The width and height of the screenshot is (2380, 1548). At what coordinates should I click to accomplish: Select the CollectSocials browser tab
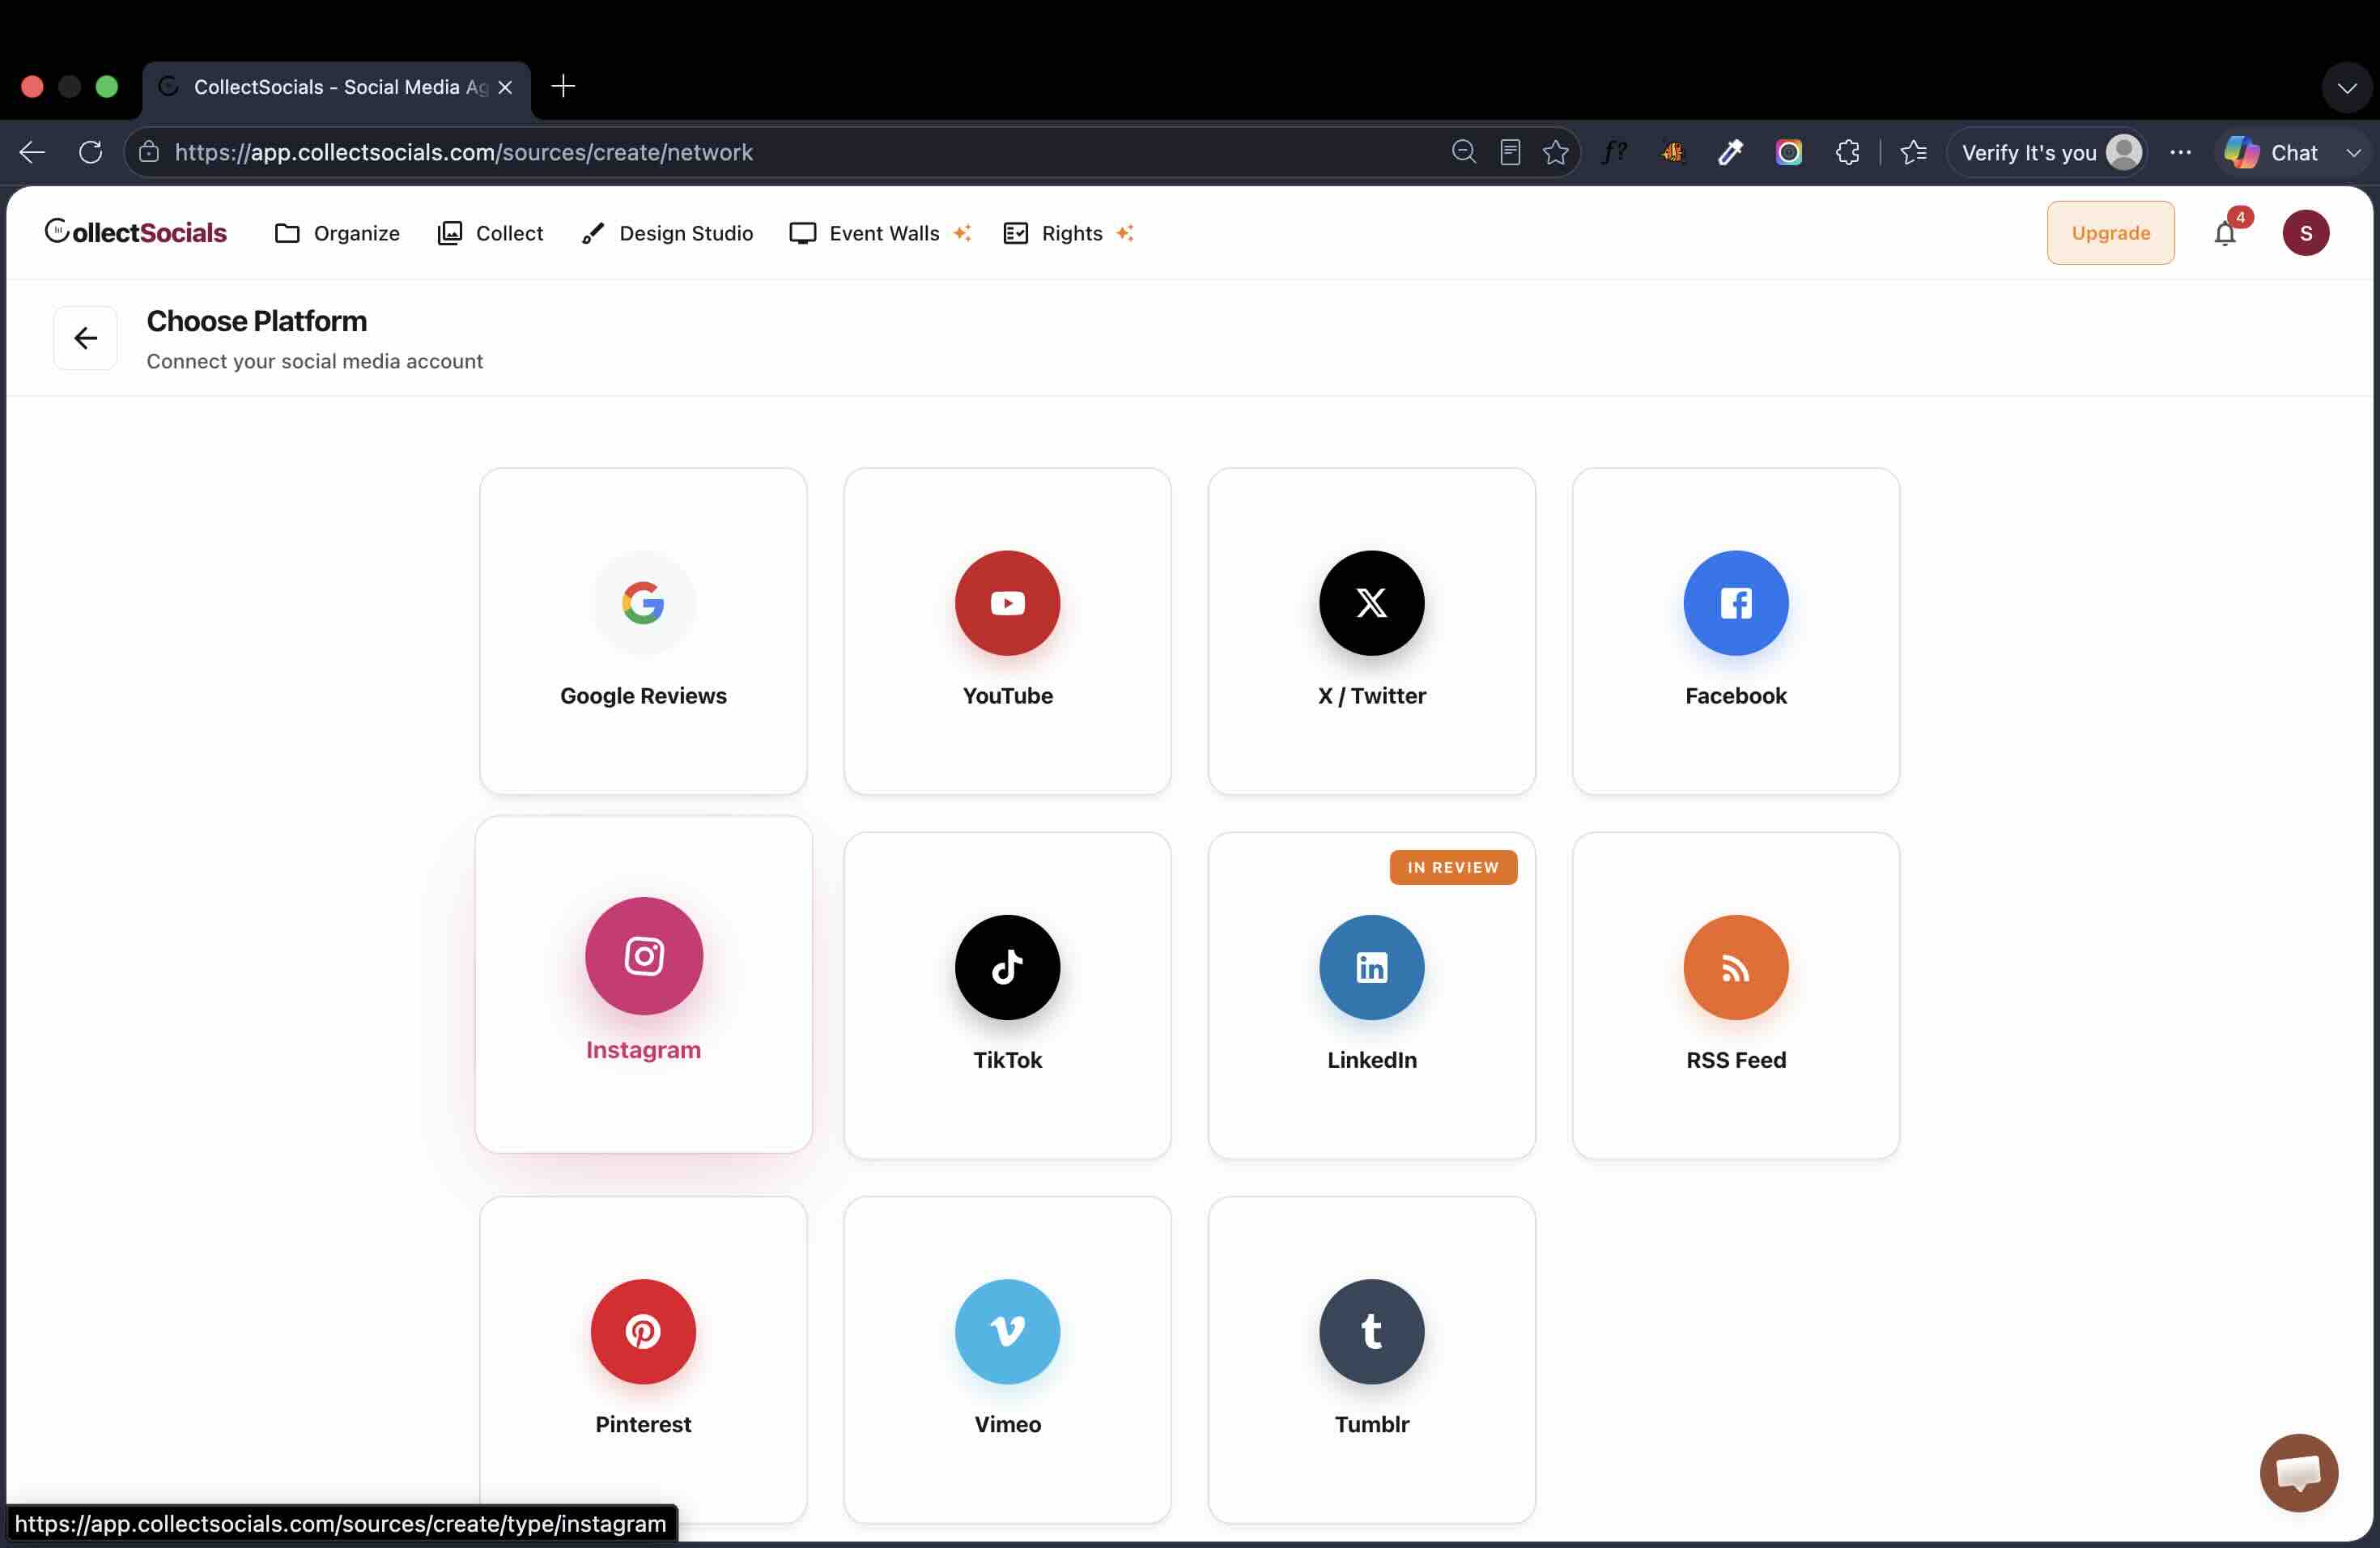(336, 87)
